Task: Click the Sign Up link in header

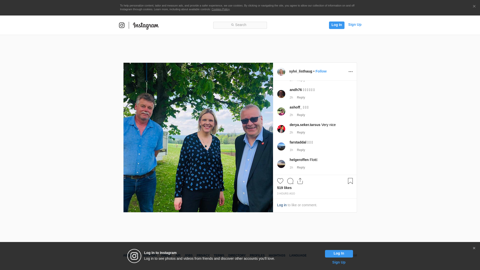Action: tap(355, 24)
